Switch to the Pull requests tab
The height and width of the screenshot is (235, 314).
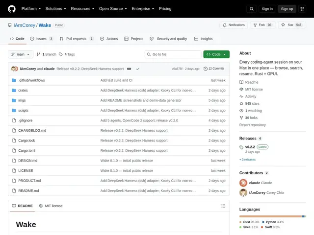pyautogui.click(x=77, y=39)
